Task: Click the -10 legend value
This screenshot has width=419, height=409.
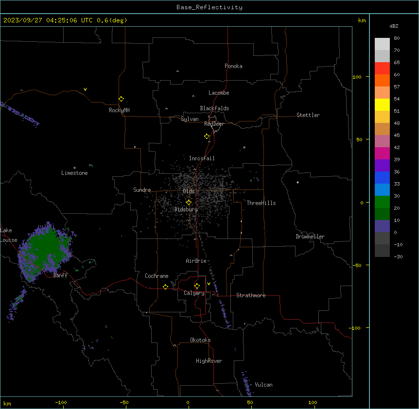Action: [x=398, y=244]
